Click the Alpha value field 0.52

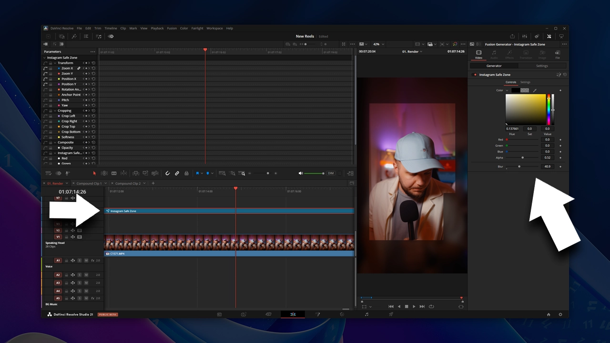(547, 157)
